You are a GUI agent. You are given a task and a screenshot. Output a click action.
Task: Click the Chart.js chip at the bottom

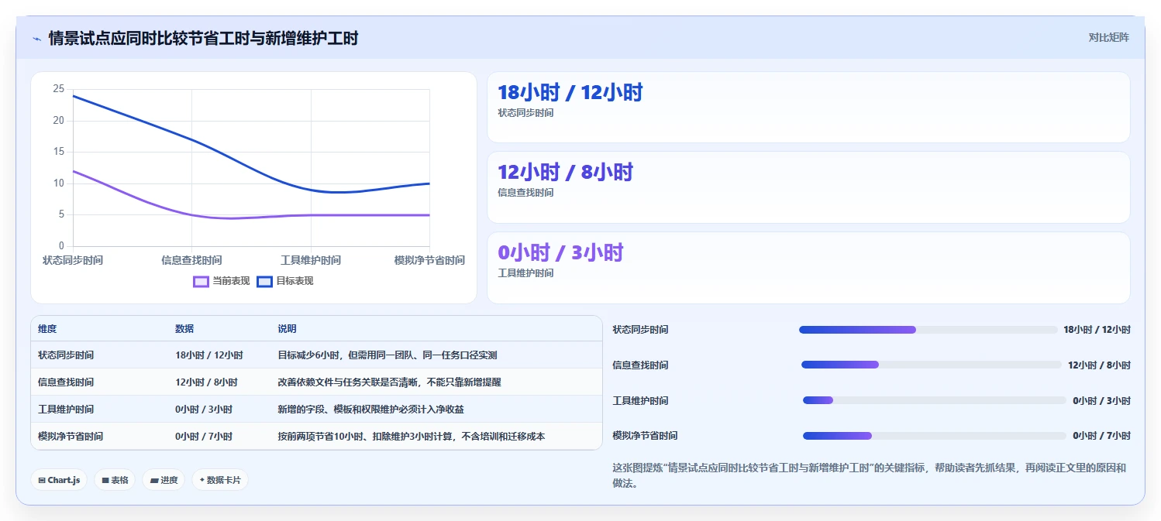[59, 480]
